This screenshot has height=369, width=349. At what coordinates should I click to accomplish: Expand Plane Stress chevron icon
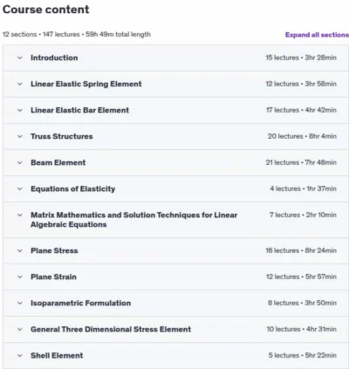coord(20,250)
